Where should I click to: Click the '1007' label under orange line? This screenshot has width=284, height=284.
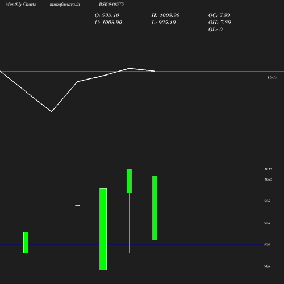coord(272,77)
